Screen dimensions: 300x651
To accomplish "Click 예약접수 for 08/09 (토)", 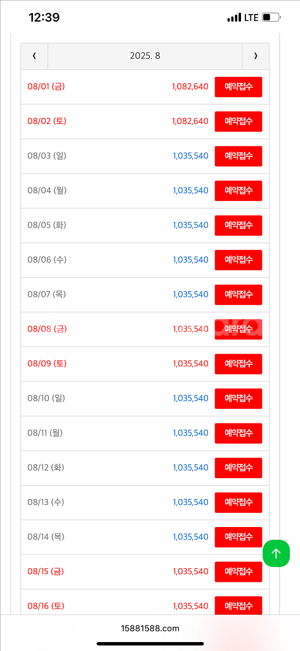I will [x=238, y=364].
